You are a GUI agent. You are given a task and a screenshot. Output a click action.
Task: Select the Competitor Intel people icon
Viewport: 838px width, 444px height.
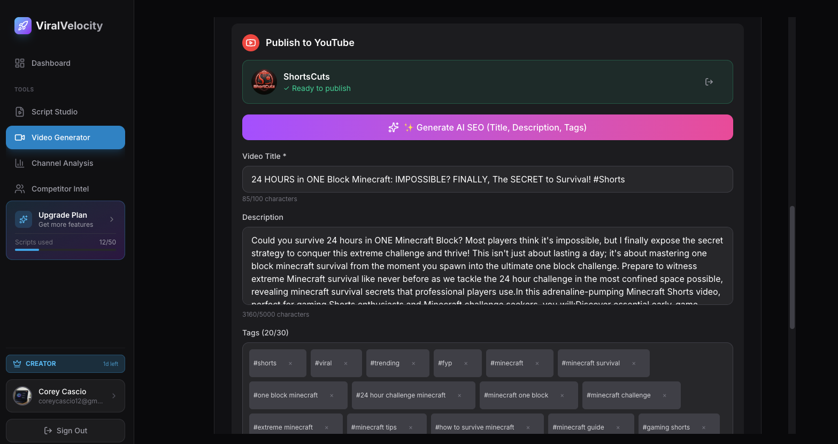pyautogui.click(x=20, y=188)
